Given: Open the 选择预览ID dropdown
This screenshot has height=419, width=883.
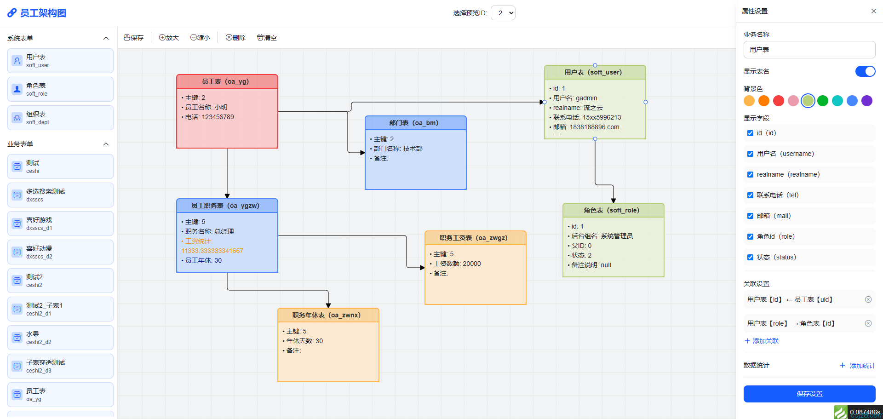Looking at the screenshot, I should [x=503, y=13].
